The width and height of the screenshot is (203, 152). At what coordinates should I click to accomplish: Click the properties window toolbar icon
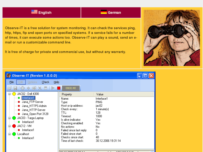tap(46, 88)
